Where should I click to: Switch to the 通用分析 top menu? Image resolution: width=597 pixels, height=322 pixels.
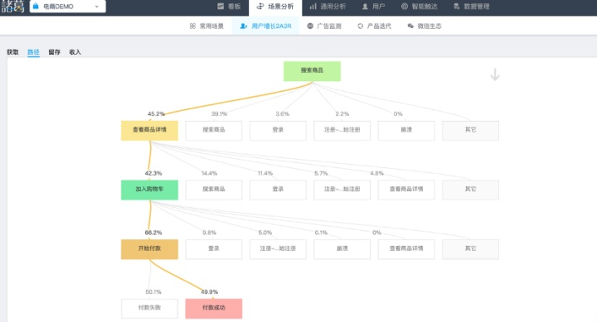coord(332,7)
